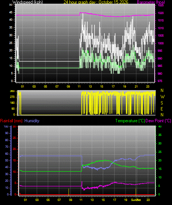Click the blue "70" humidity axis value
This screenshot has width=172, height=205.
coord(7,147)
